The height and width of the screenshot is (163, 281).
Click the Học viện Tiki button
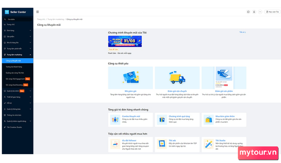tap(273, 12)
